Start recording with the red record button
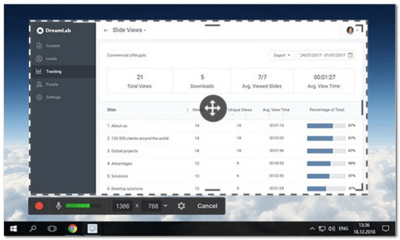400x240 pixels. coord(39,206)
